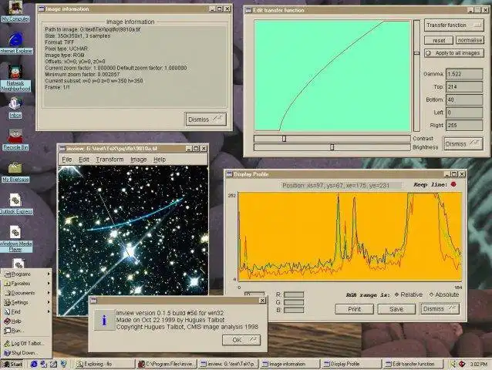This screenshot has width=492, height=370.
Task: Open the File menu in imview
Action: [x=67, y=160]
